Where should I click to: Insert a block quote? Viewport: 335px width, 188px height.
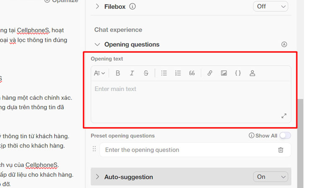(192, 73)
